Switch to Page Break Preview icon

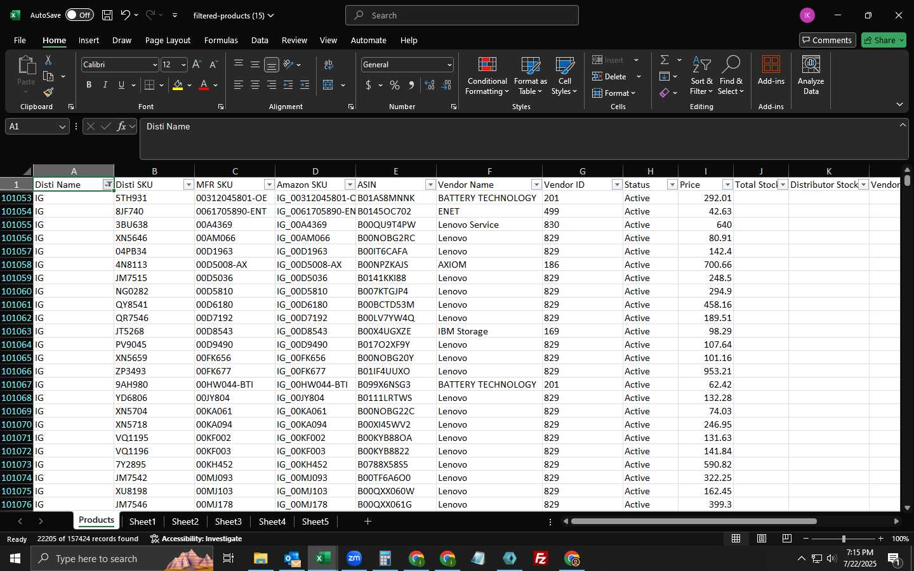tap(787, 539)
